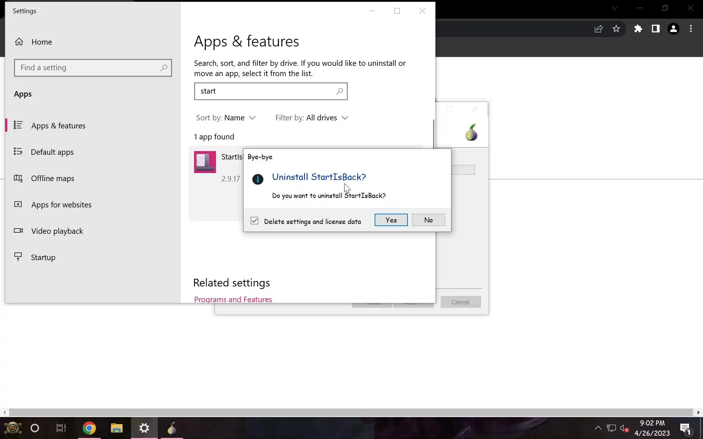
Task: Open the Chrome profile avatar icon
Action: coord(673,29)
